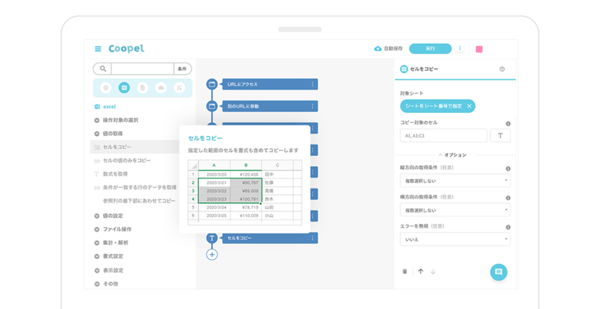The image size is (600, 309).
Task: Remove the シートをシート番号で指定 chip
Action: click(x=469, y=106)
